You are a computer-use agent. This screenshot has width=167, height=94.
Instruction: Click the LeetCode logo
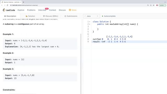9,10
